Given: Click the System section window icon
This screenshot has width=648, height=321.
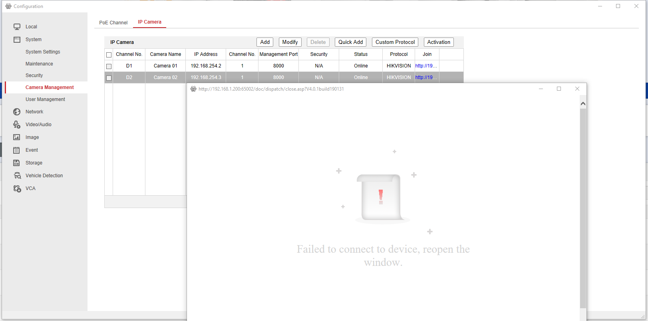Looking at the screenshot, I should pos(17,40).
